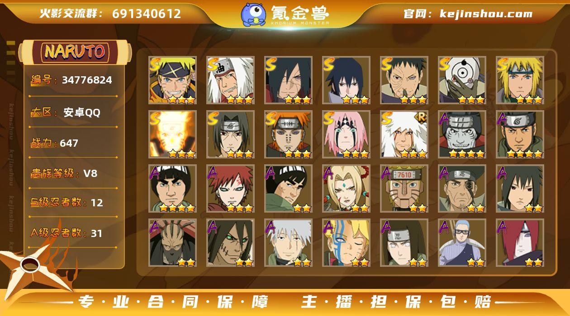This screenshot has height=316, width=570.
Task: Click the Khorium Monster blue mascot logo
Action: (x=253, y=14)
